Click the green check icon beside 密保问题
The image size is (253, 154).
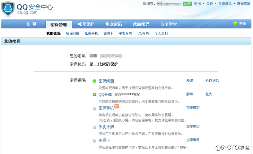click(x=94, y=81)
